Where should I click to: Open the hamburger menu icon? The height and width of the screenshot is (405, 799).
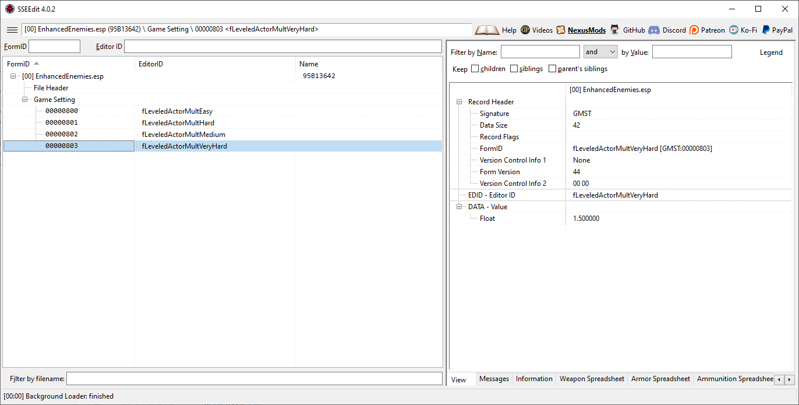[12, 30]
